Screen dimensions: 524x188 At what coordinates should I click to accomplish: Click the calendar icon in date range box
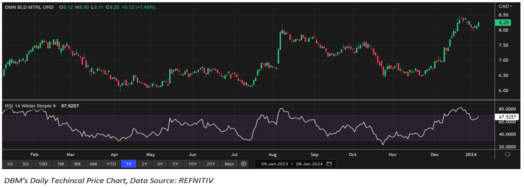click(x=329, y=164)
